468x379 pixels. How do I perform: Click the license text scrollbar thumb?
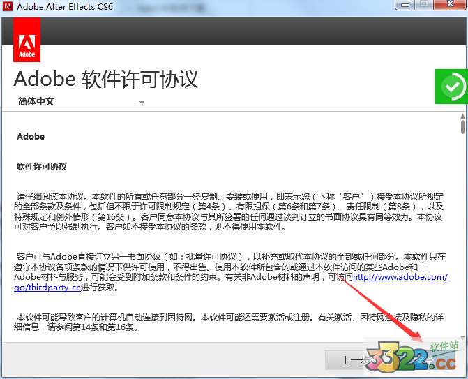click(x=462, y=126)
